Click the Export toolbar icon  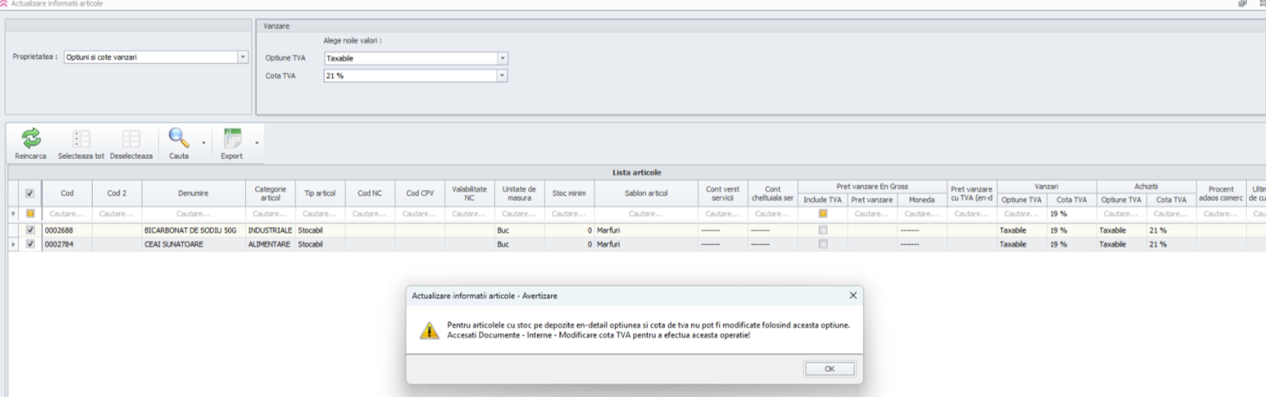point(232,138)
